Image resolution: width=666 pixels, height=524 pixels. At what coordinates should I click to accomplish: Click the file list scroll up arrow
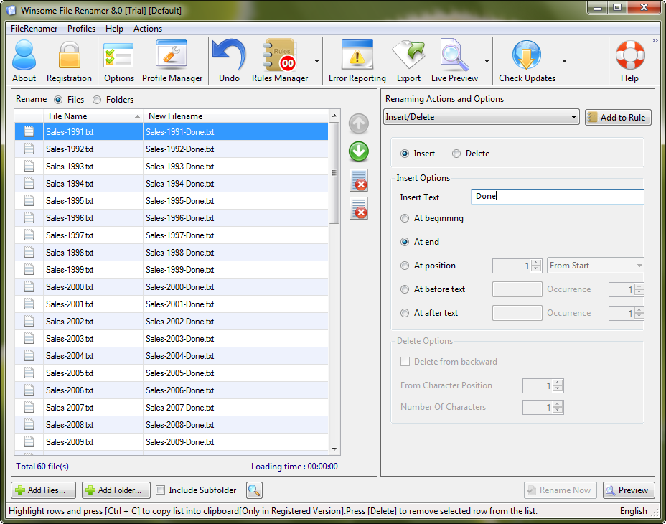[x=334, y=116]
